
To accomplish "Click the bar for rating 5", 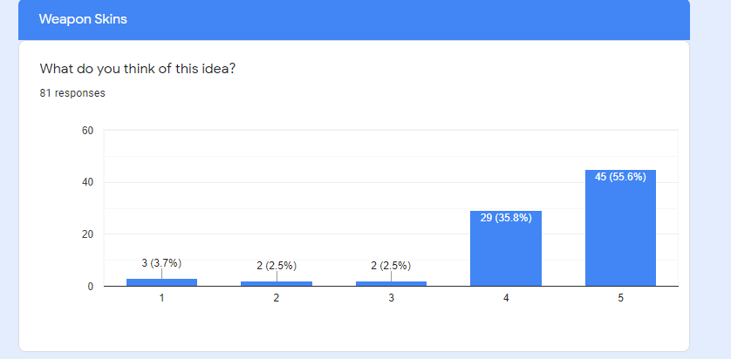I will (x=620, y=227).
